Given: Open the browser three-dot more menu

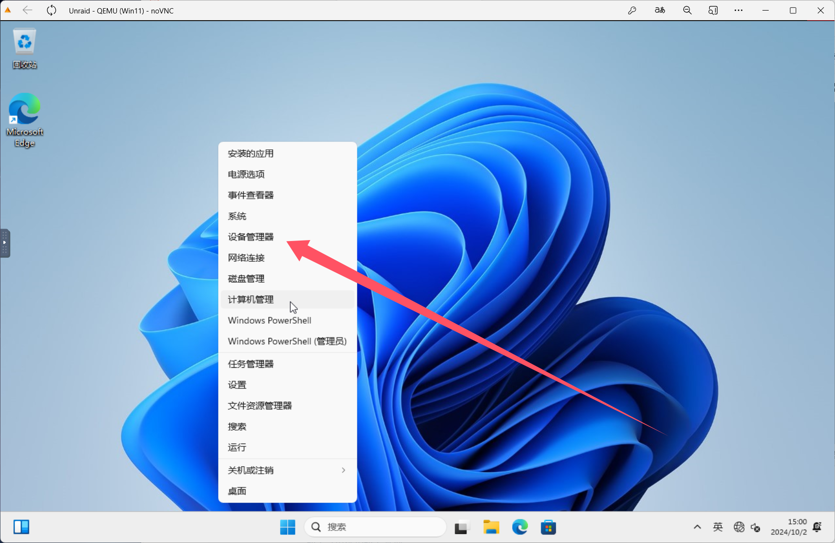Looking at the screenshot, I should pos(738,11).
